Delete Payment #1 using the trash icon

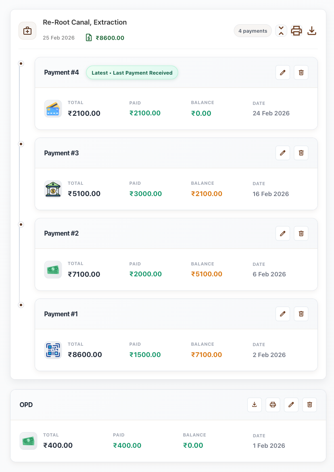tap(301, 314)
